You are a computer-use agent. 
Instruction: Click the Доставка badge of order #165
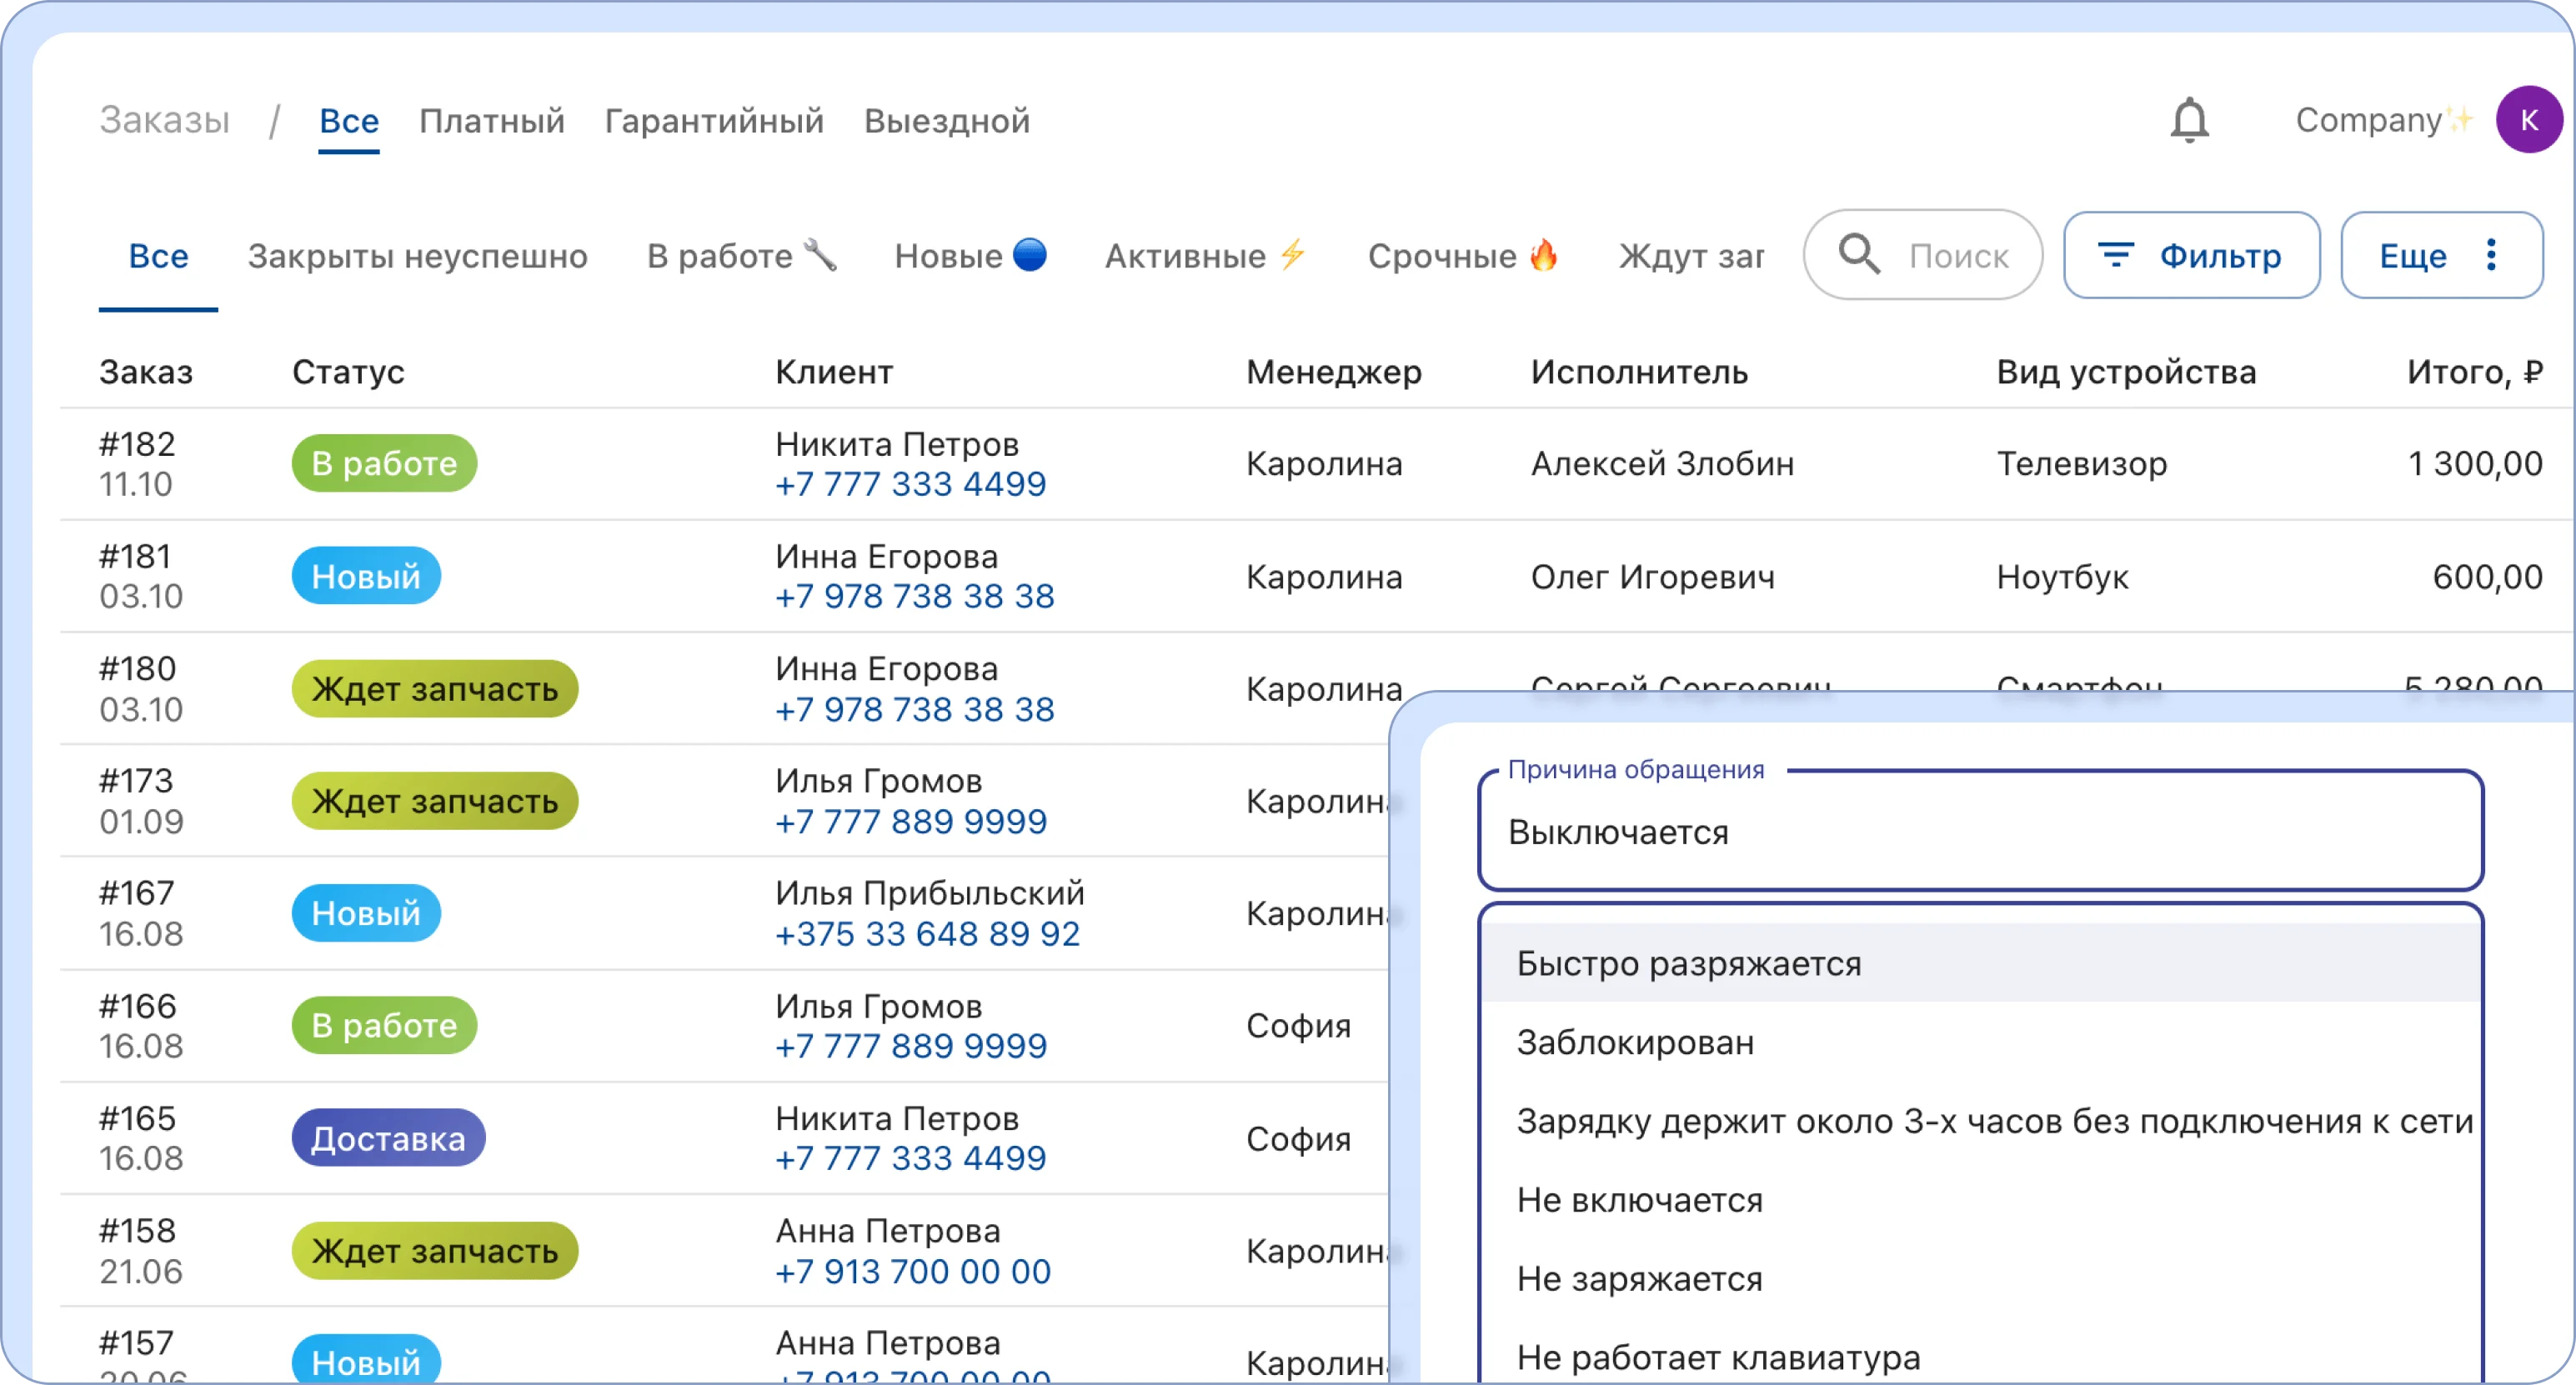(388, 1138)
